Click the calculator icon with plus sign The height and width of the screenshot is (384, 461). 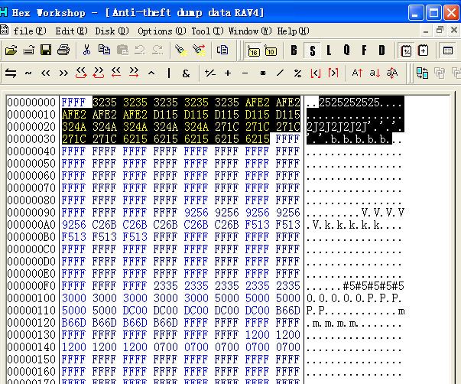click(423, 51)
